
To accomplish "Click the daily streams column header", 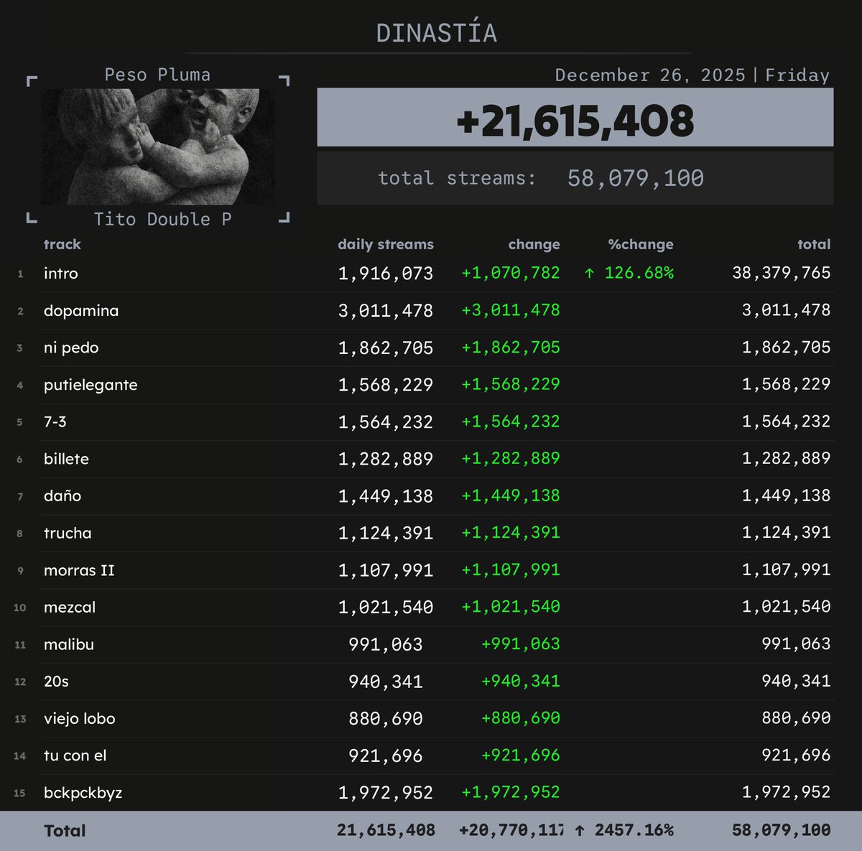I will click(386, 244).
